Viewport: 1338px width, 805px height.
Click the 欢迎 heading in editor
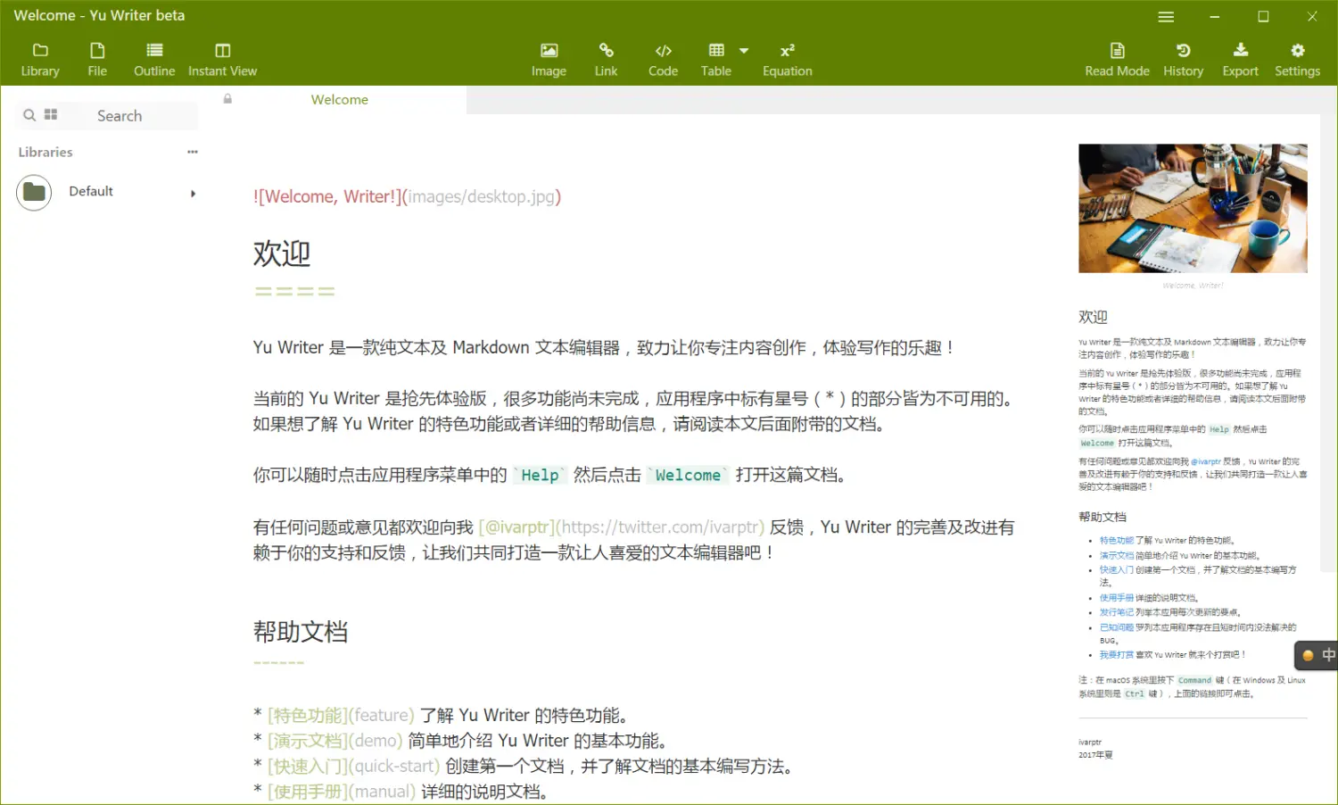point(282,253)
